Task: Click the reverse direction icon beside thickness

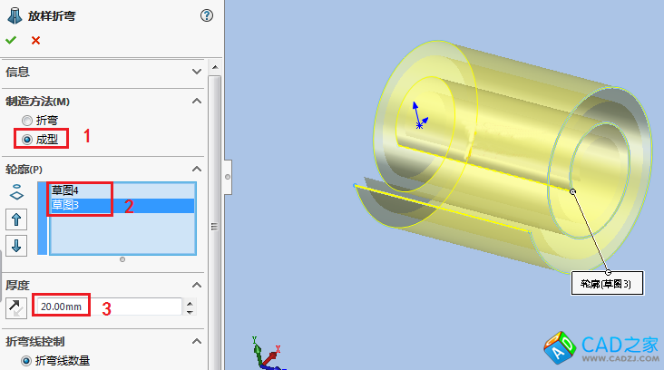Action: pyautogui.click(x=16, y=307)
